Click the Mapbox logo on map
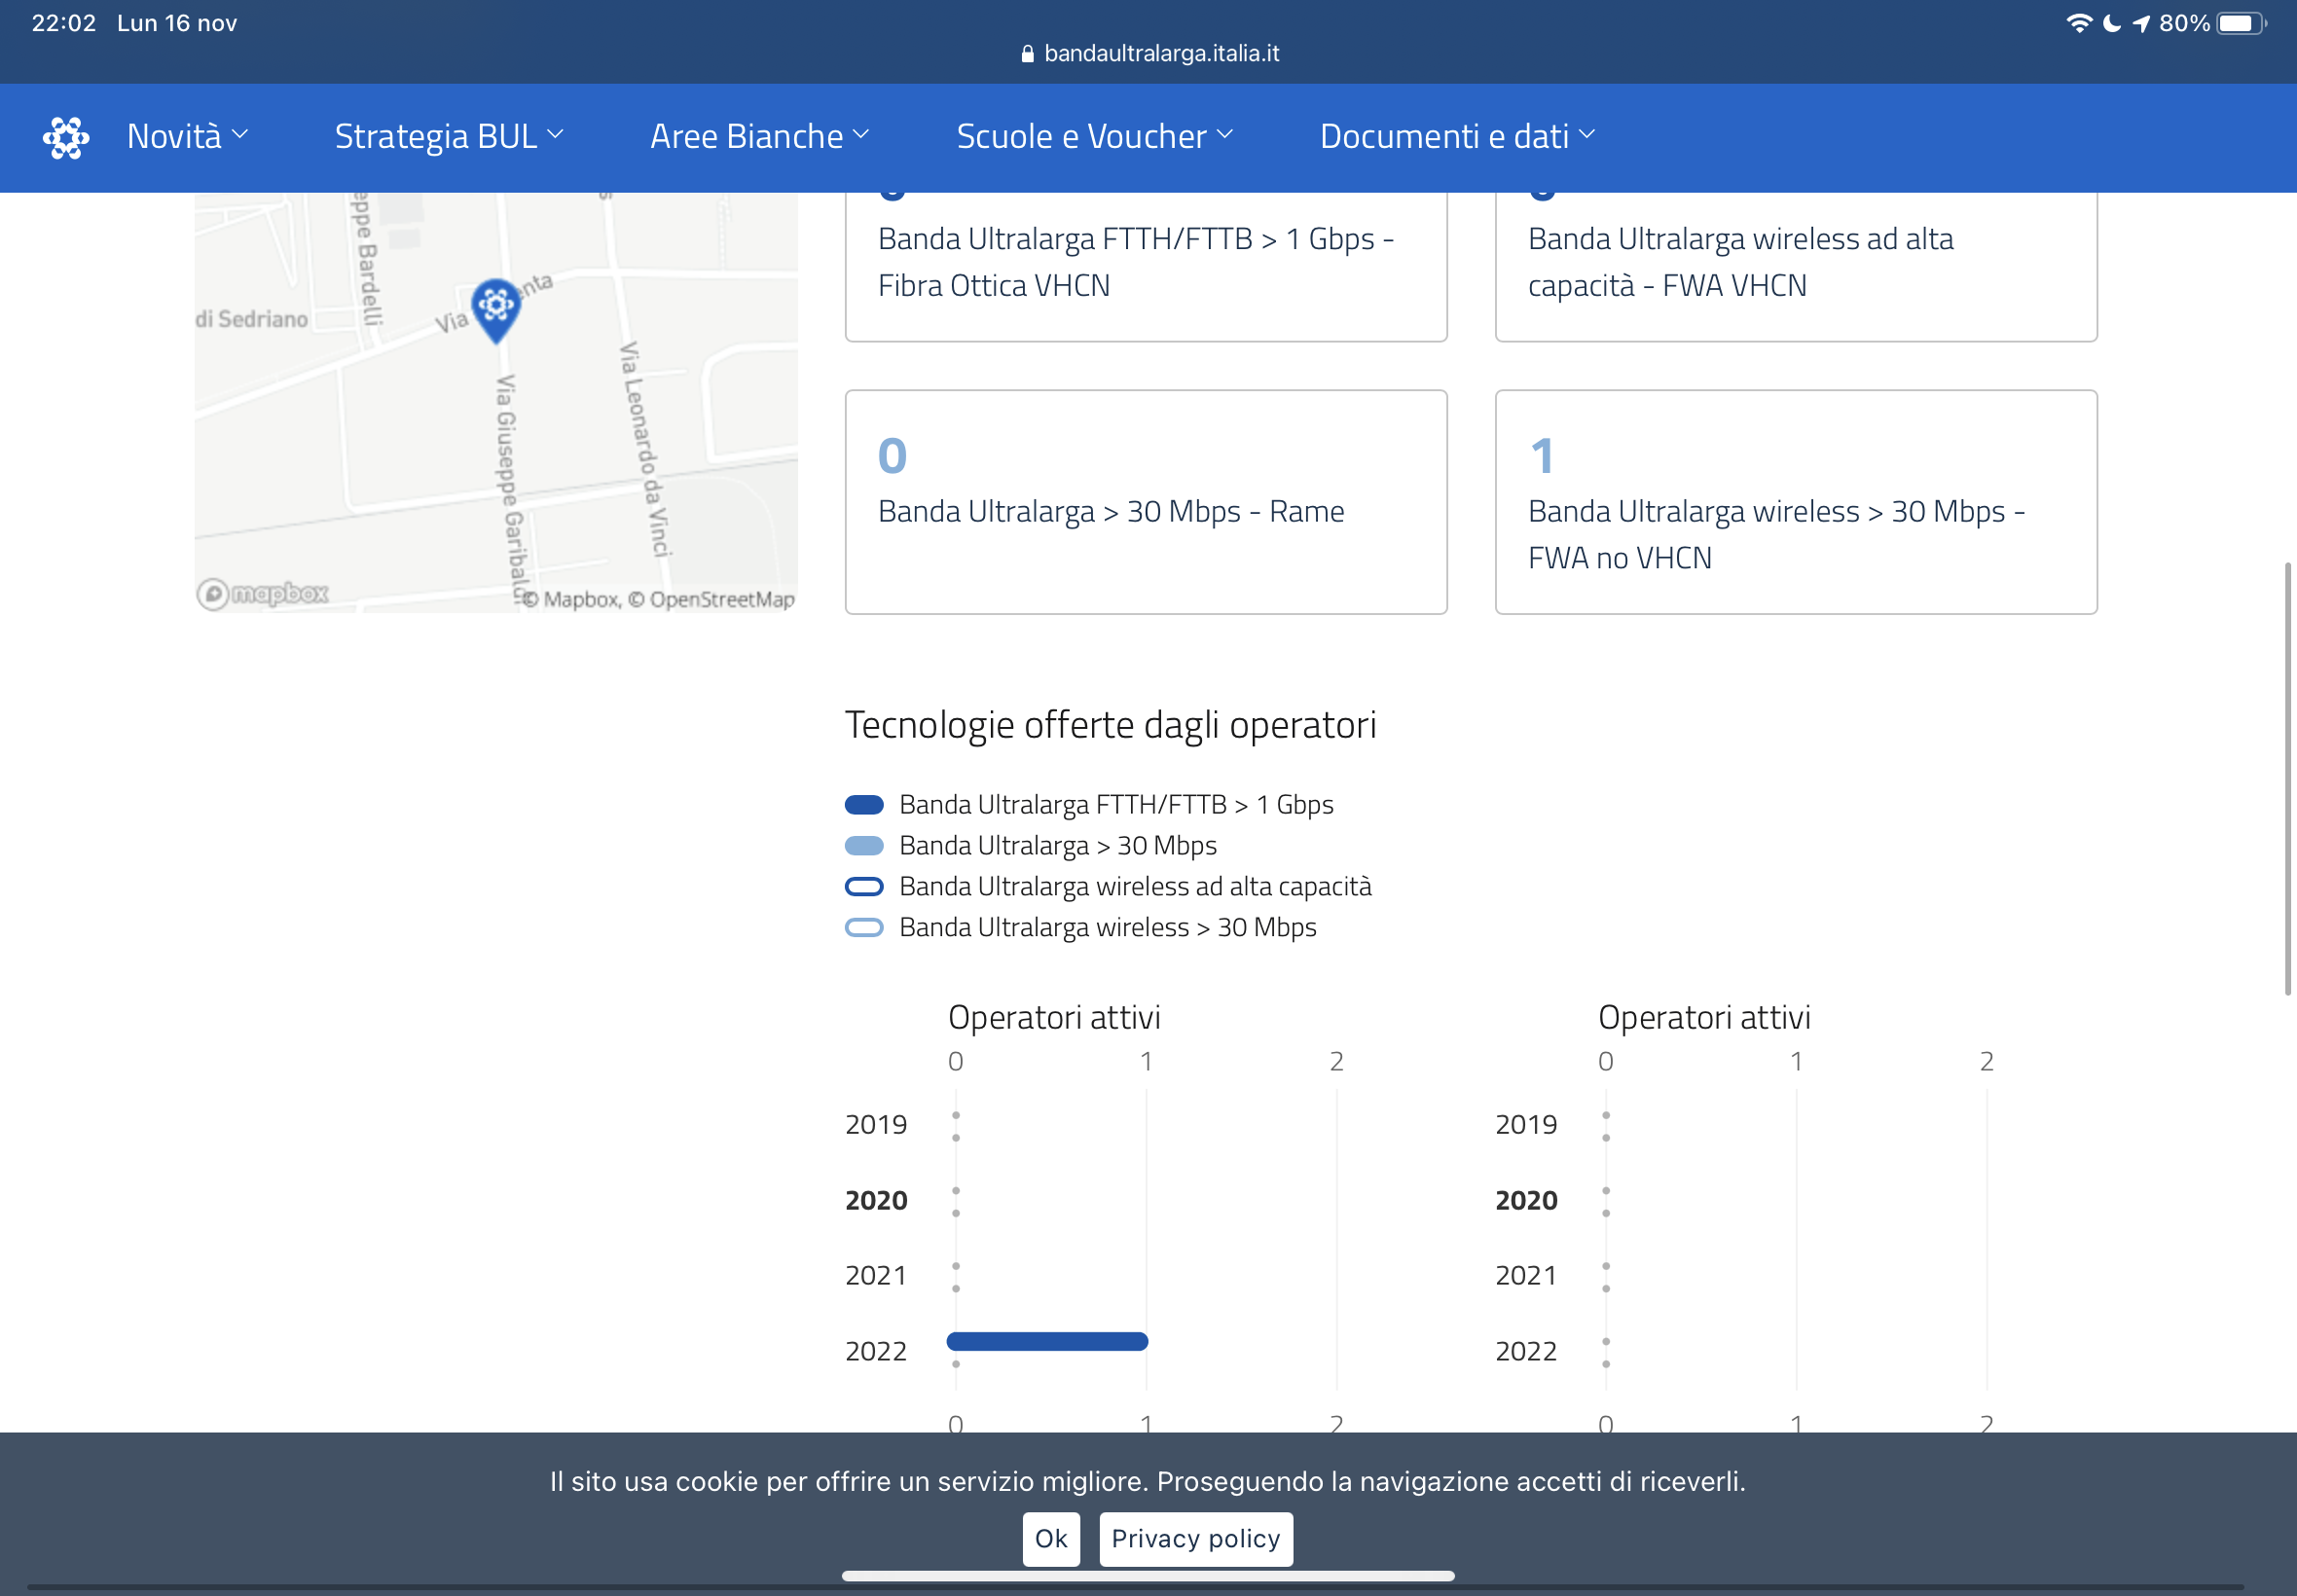Viewport: 2297px width, 1596px height. click(x=263, y=594)
